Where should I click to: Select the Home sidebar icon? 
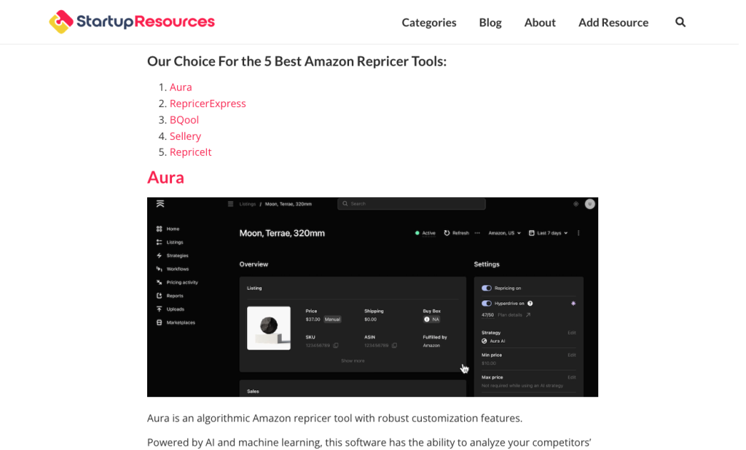tap(159, 229)
